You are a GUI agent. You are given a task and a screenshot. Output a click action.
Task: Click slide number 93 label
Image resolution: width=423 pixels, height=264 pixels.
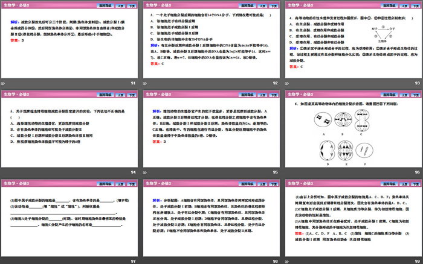[418, 83]
